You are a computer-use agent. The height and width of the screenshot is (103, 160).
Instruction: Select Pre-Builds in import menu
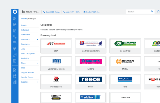pyautogui.click(x=25, y=58)
